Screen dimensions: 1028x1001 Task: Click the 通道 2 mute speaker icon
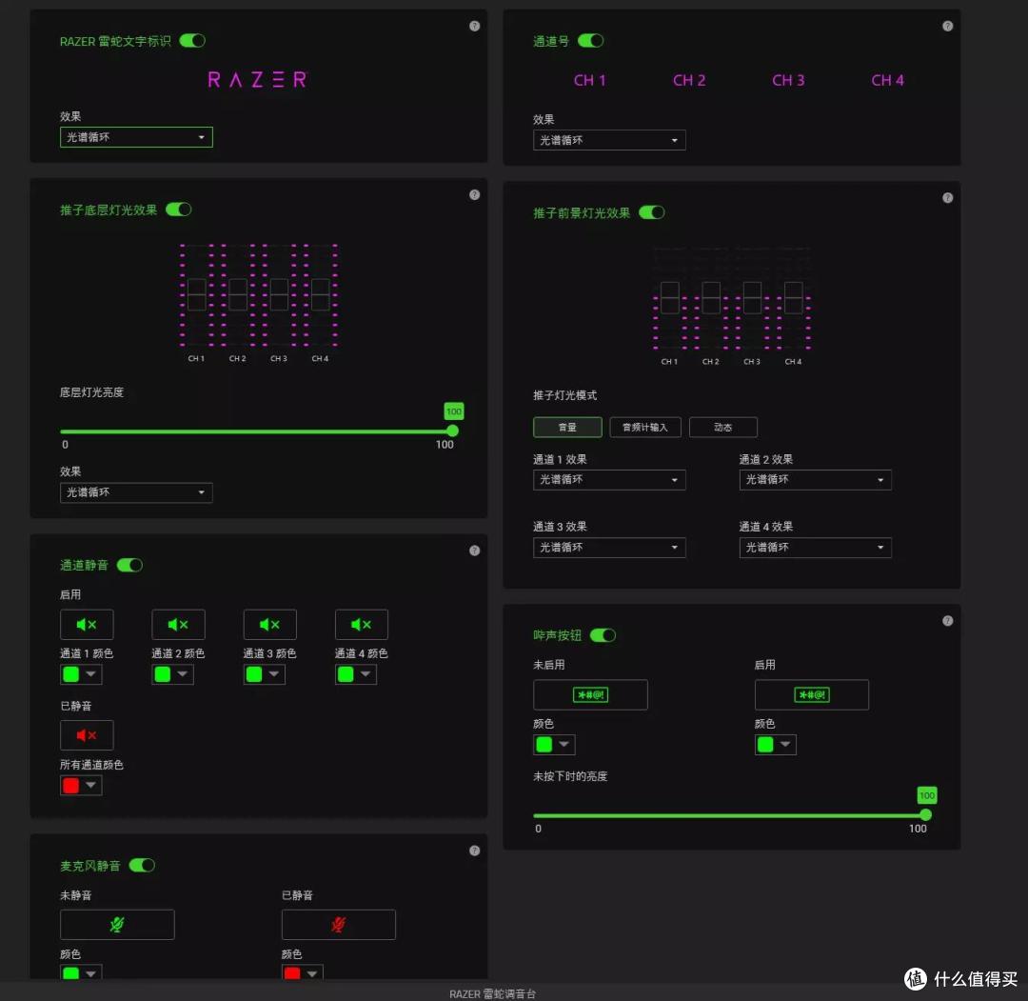pyautogui.click(x=178, y=625)
